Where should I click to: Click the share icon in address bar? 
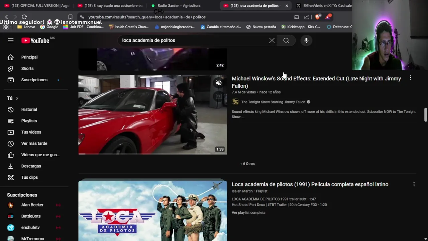[307, 17]
